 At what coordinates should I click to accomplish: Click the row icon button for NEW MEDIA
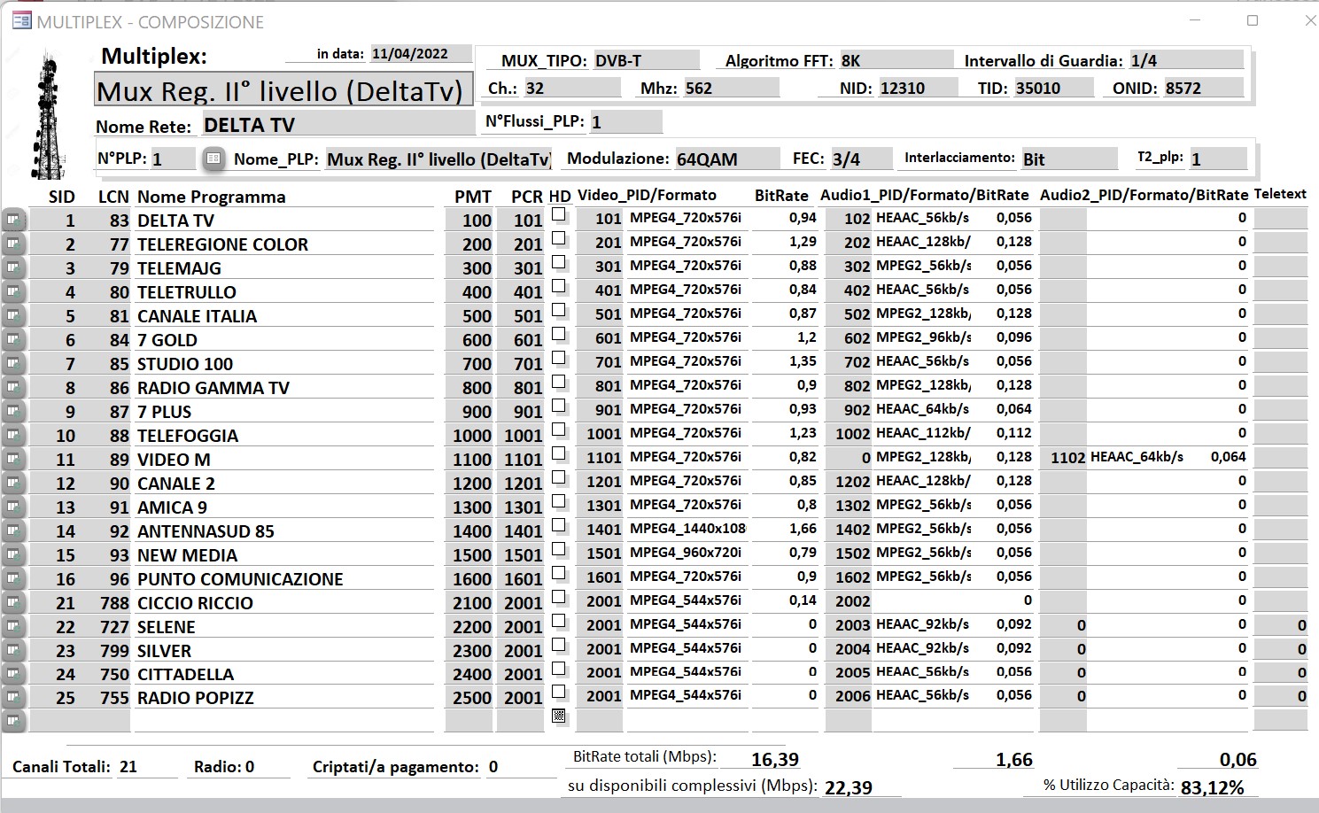[x=13, y=554]
